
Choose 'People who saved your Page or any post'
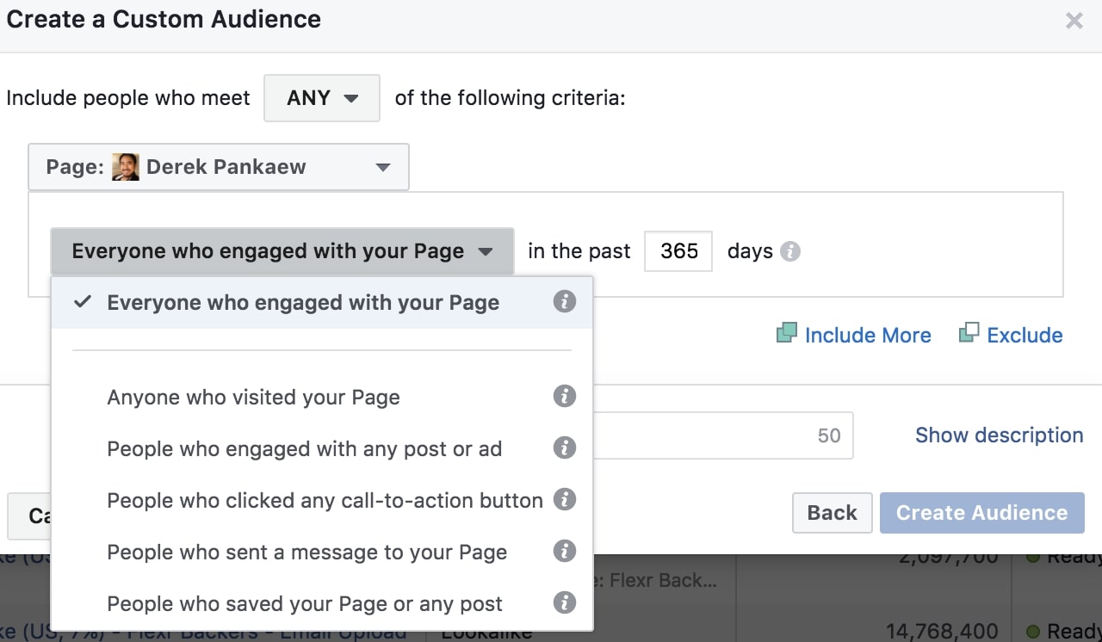(304, 604)
